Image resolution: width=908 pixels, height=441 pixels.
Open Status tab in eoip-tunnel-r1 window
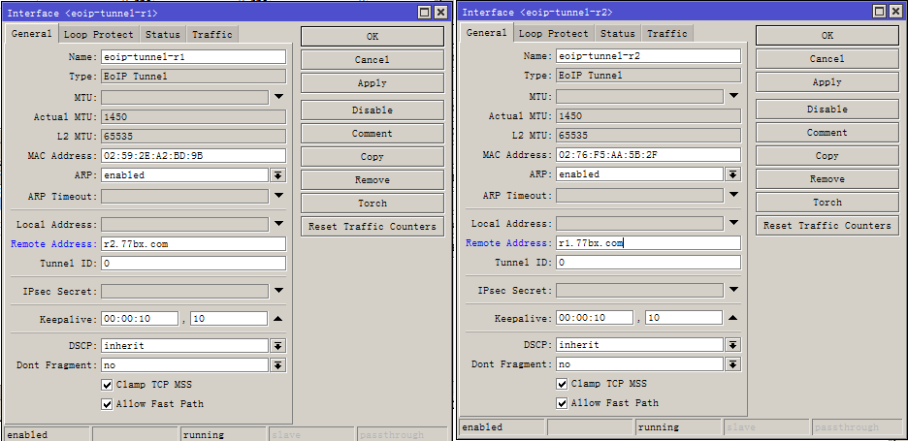[162, 35]
